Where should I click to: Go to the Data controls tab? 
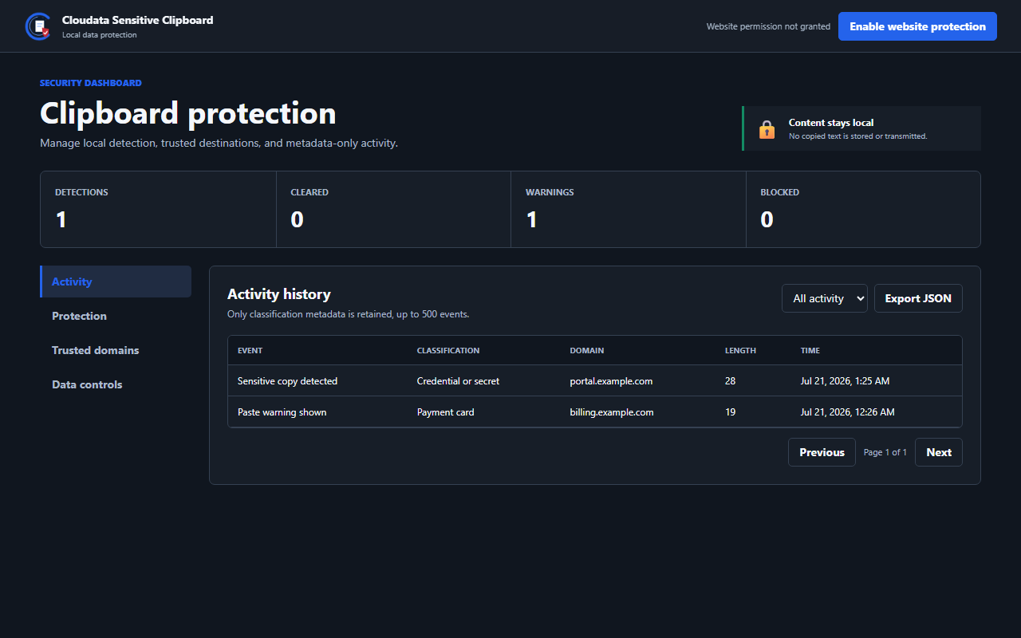click(116, 384)
